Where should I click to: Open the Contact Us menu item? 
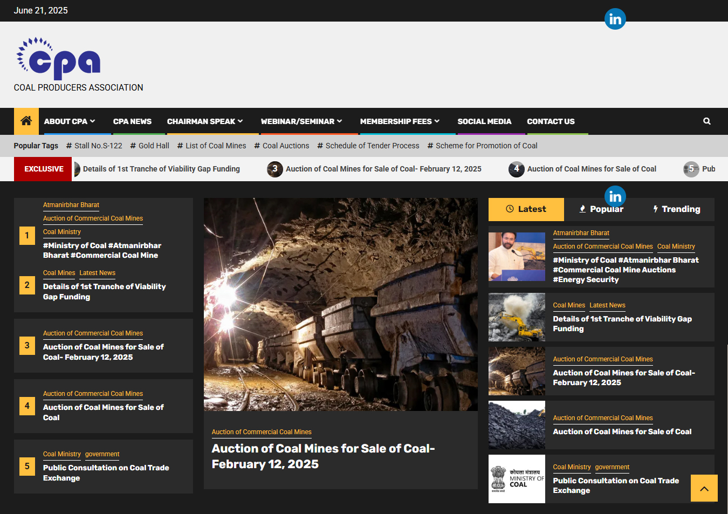pyautogui.click(x=551, y=121)
